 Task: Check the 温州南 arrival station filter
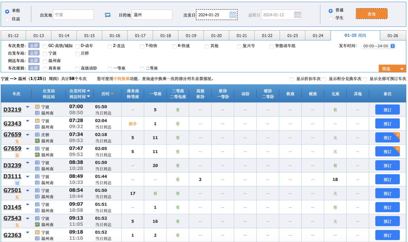click(x=45, y=61)
